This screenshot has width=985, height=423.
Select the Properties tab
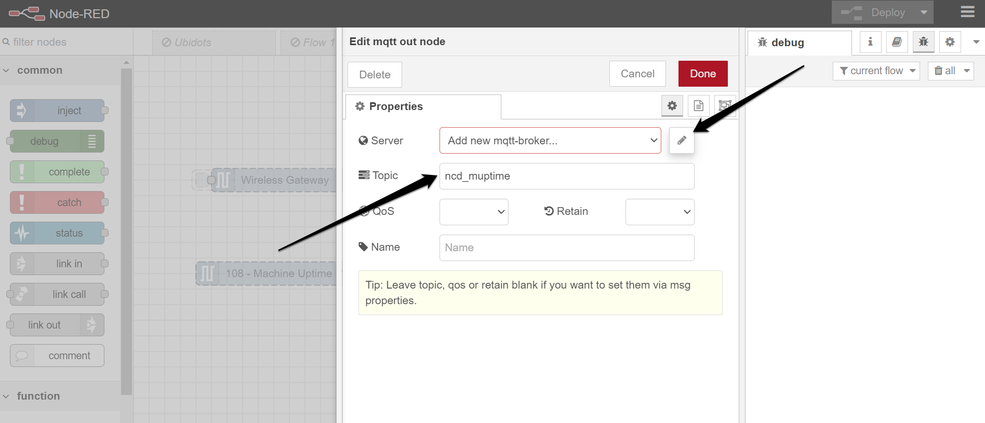[x=395, y=106]
